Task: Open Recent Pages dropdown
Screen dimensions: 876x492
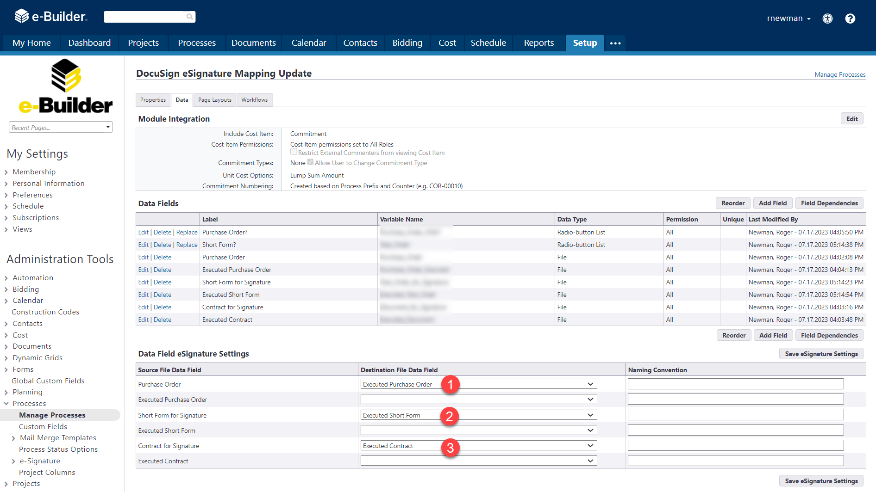Action: point(61,127)
